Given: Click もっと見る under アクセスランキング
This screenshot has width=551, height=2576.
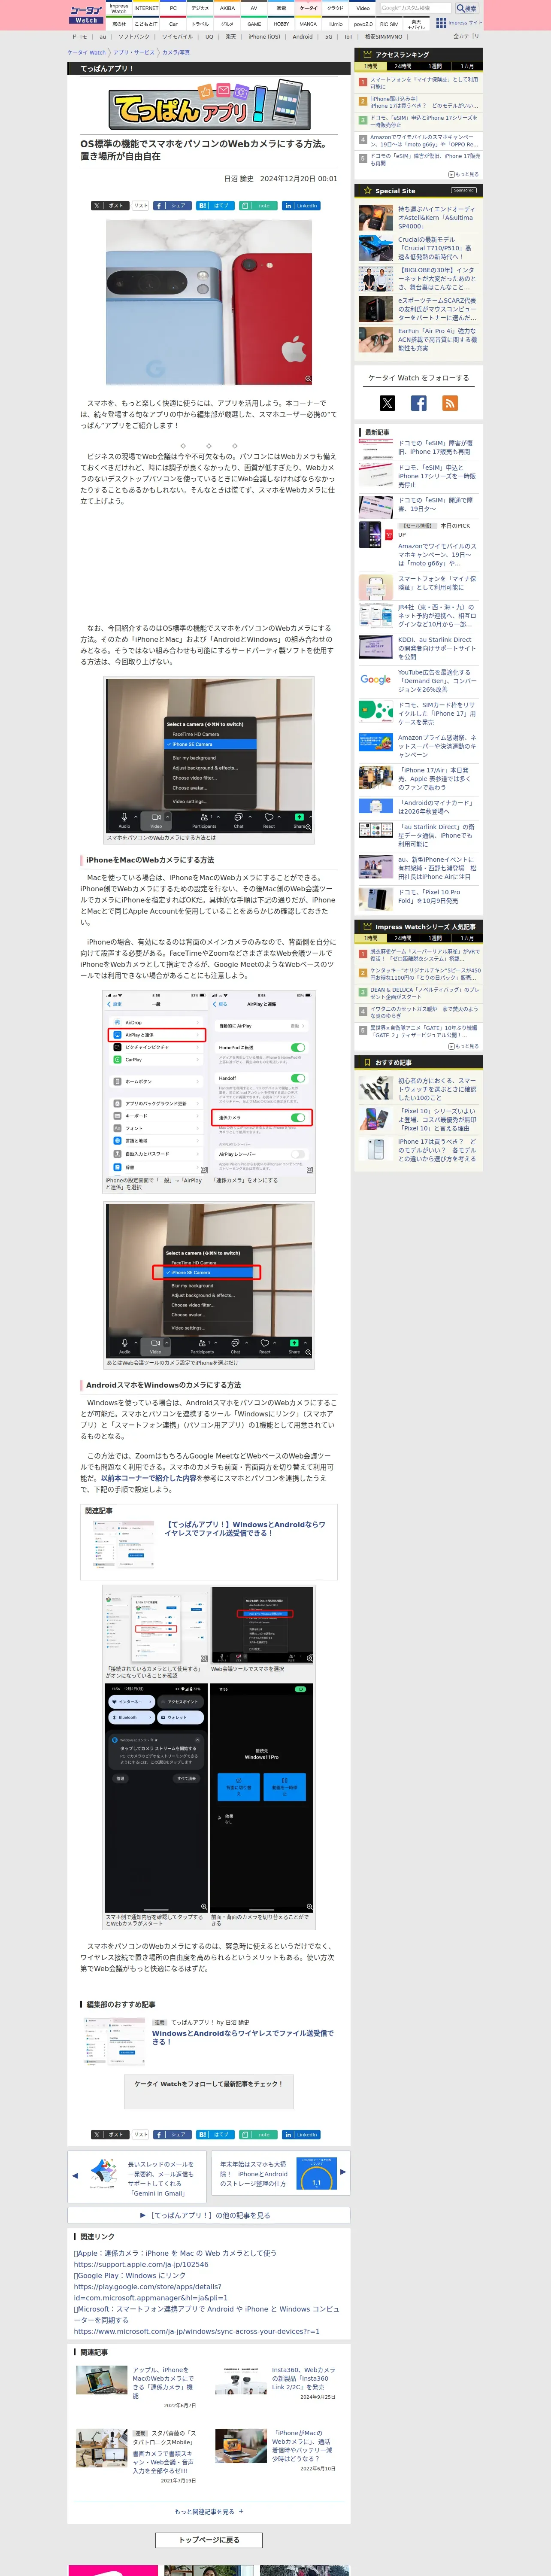Looking at the screenshot, I should (464, 174).
